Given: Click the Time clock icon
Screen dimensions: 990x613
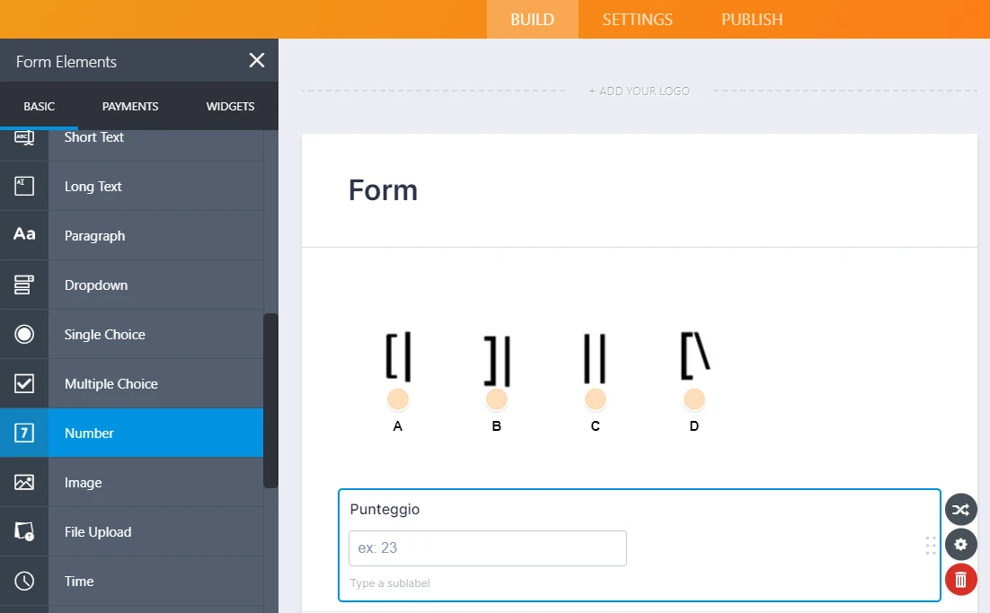Looking at the screenshot, I should [24, 581].
